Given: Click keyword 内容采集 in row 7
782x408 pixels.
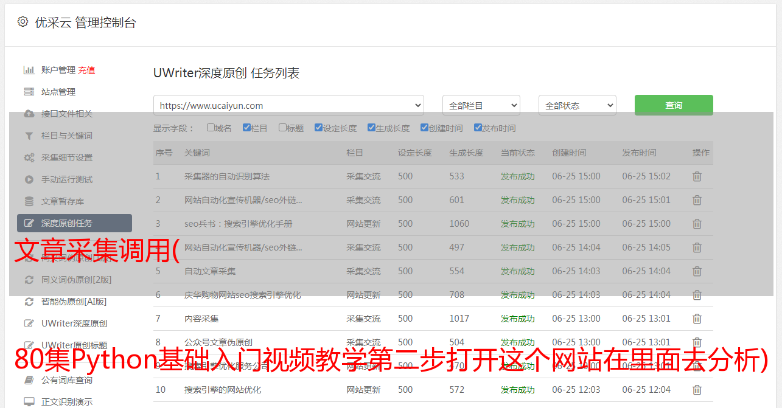Looking at the screenshot, I should 201,319.
